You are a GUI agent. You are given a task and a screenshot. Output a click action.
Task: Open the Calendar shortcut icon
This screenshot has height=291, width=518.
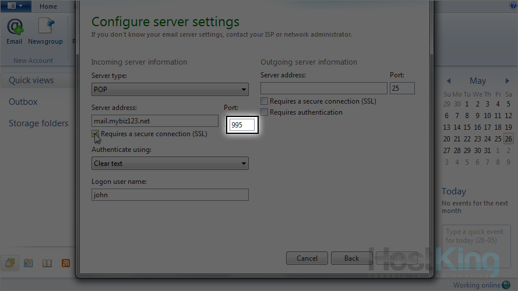[28, 263]
